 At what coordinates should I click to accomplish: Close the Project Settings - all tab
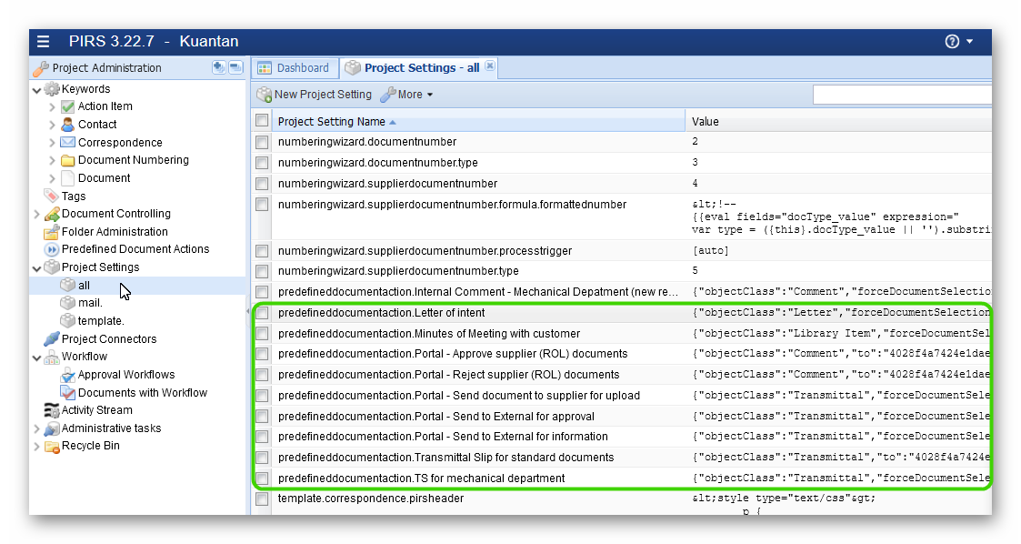click(490, 66)
